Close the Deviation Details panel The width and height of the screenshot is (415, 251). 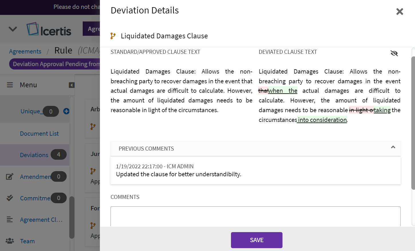tap(400, 11)
